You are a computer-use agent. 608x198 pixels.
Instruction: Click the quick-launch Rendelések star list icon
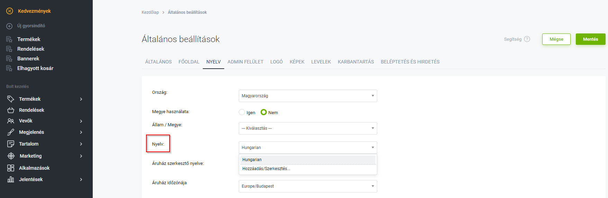tap(9, 49)
